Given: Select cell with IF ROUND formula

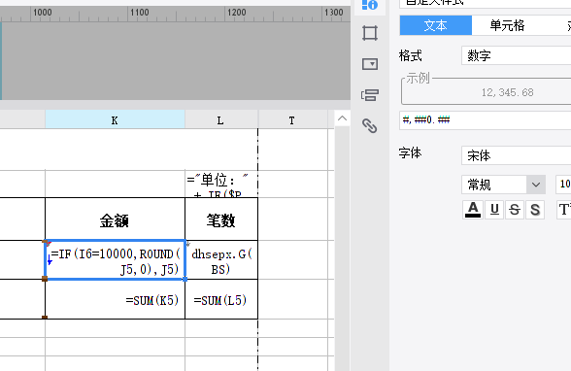Looking at the screenshot, I should [x=115, y=260].
